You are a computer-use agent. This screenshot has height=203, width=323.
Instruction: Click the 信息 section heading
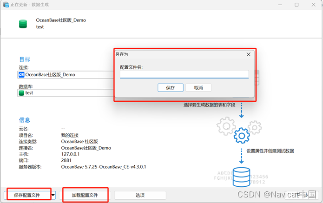click(25, 120)
